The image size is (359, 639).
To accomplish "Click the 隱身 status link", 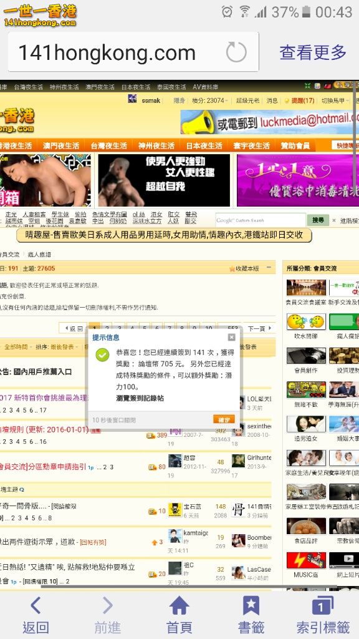I will tap(179, 100).
